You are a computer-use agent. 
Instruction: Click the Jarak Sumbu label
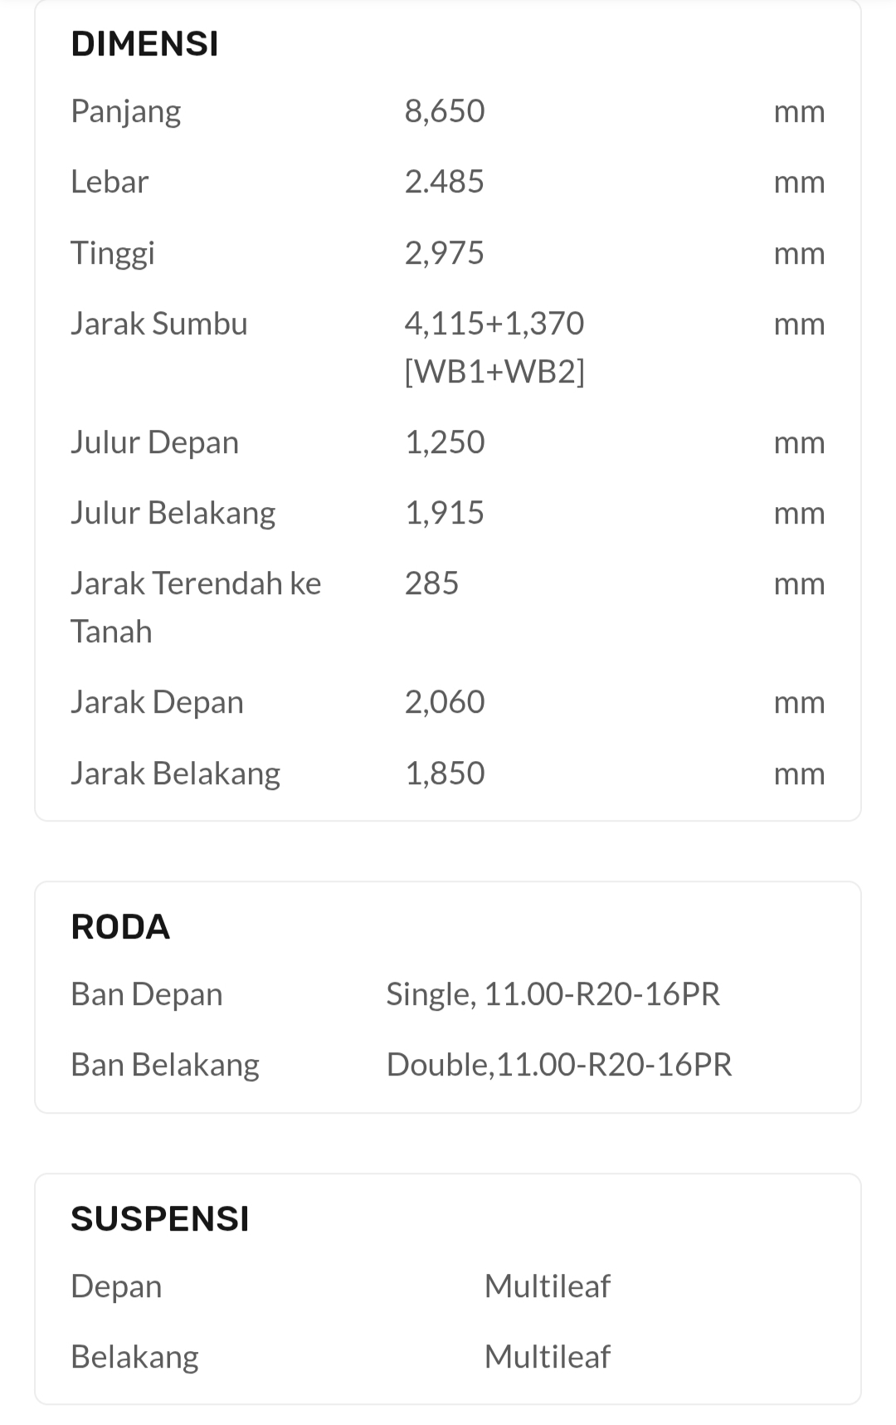click(x=159, y=324)
